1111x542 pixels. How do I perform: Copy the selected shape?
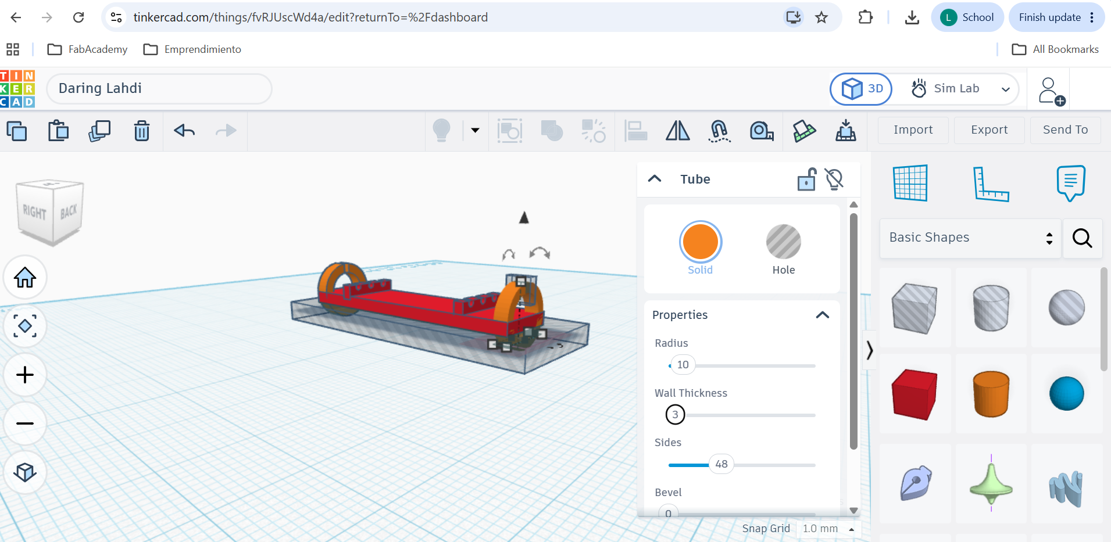(17, 131)
